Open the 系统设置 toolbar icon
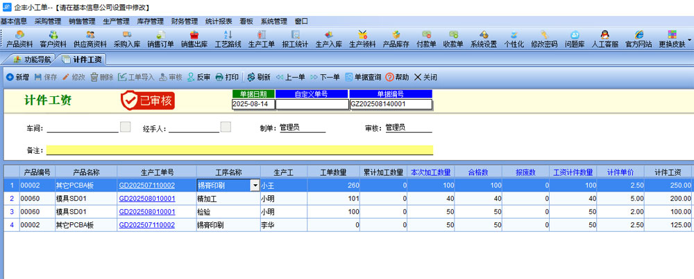 click(x=484, y=39)
